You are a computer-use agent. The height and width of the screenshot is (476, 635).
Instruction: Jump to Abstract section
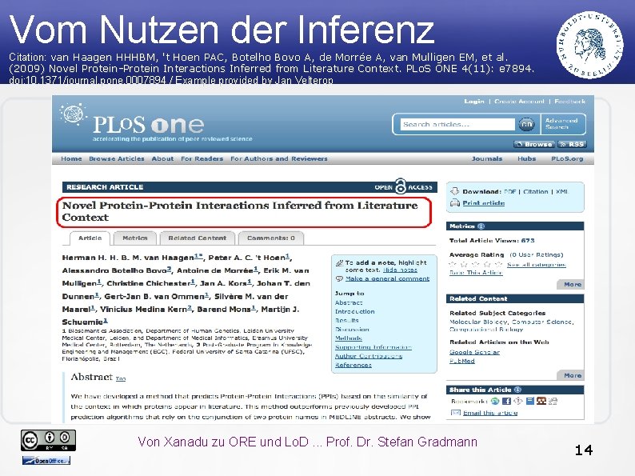[349, 302]
